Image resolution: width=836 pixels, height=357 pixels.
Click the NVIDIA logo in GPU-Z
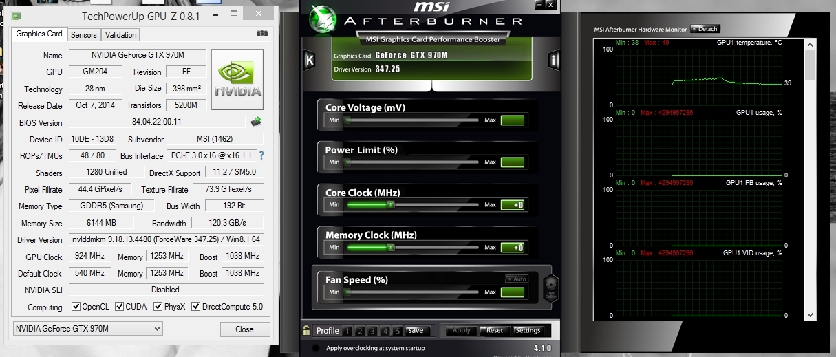pos(237,79)
